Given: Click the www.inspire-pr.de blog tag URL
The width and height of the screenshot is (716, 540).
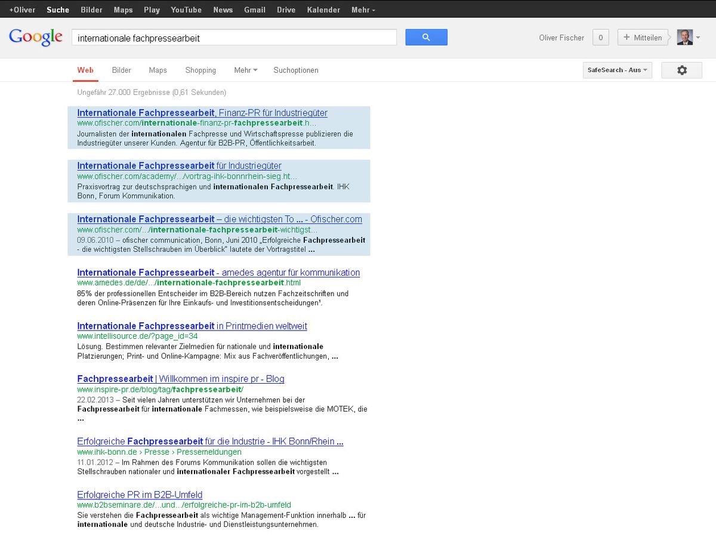Looking at the screenshot, I should 161,389.
